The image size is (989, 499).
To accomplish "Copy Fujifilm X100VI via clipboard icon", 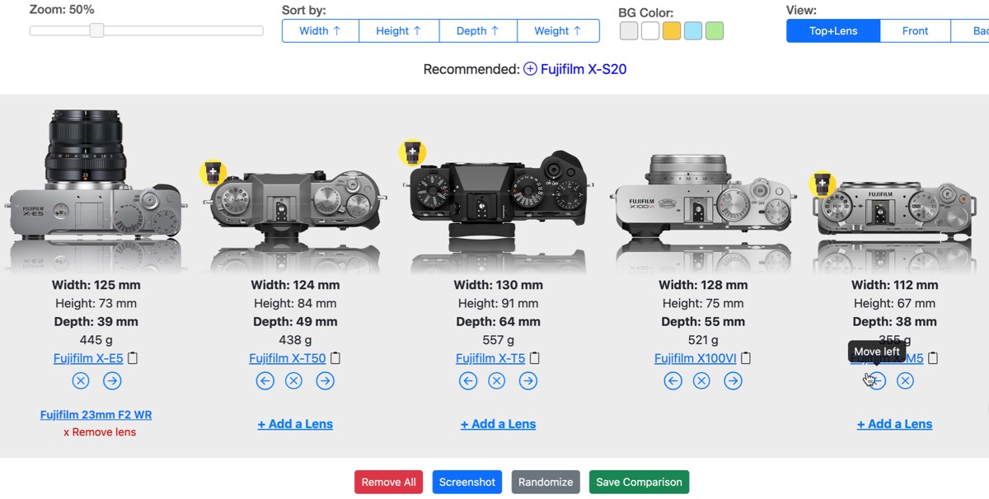I will [x=746, y=358].
